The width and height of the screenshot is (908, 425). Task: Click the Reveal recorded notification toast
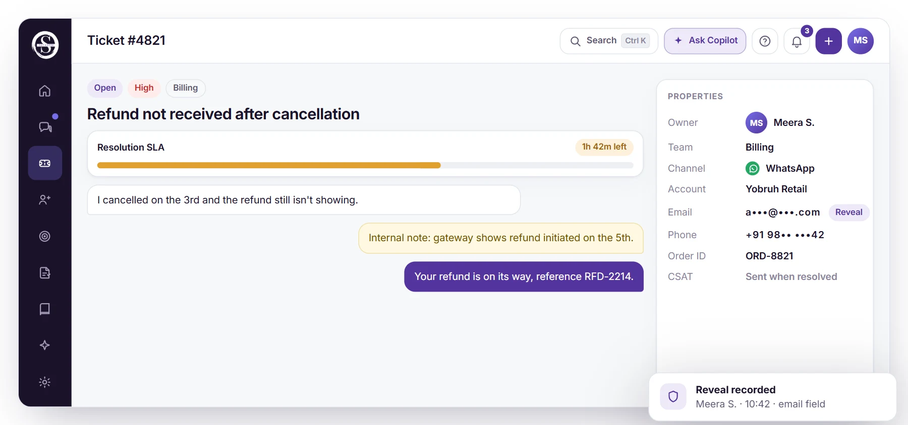click(772, 397)
